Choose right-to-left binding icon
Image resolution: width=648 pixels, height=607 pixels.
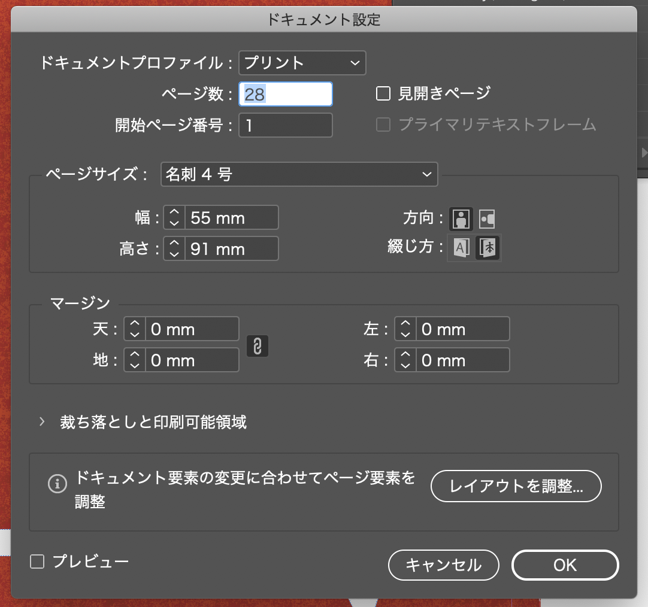coord(487,248)
